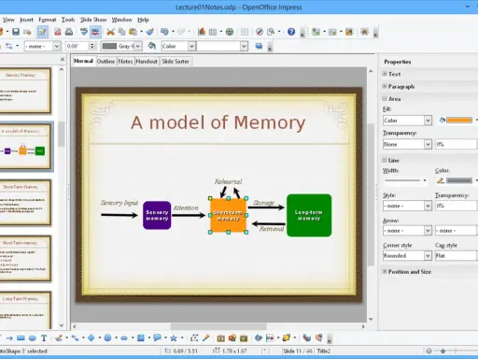Open the line Width selector in Properties
This screenshot has height=359, width=478.
pos(405,180)
